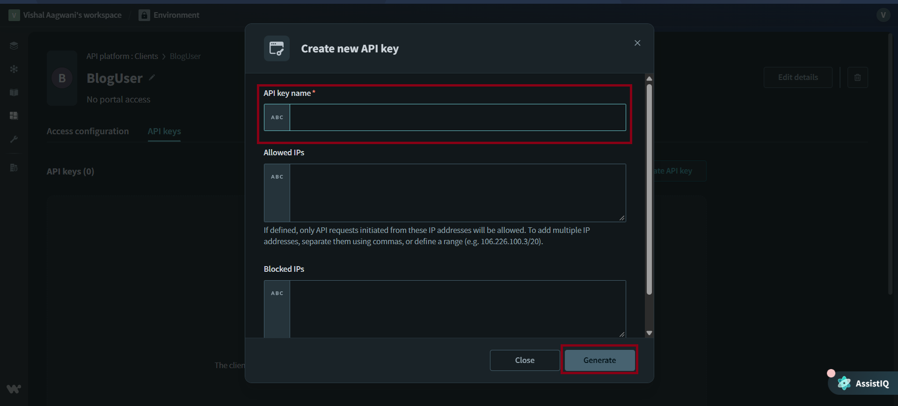Open the components hub icon in the sidebar
898x406 pixels.
(14, 69)
